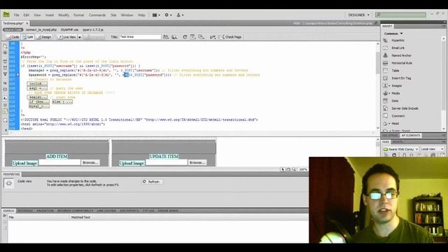
Task: Show the Source Code related file
Action: point(13,29)
